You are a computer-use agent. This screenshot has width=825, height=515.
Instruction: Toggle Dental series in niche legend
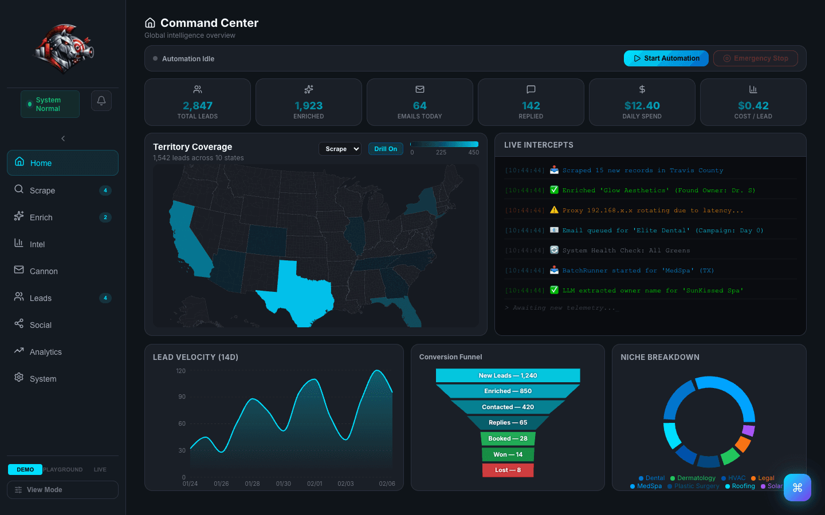click(x=651, y=478)
